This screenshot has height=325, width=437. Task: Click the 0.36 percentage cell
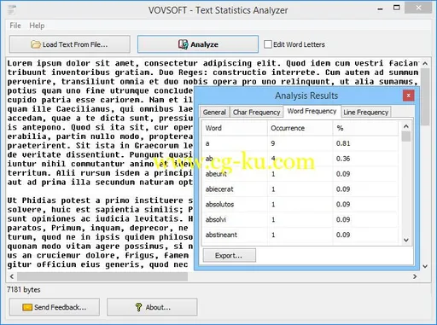pyautogui.click(x=343, y=159)
